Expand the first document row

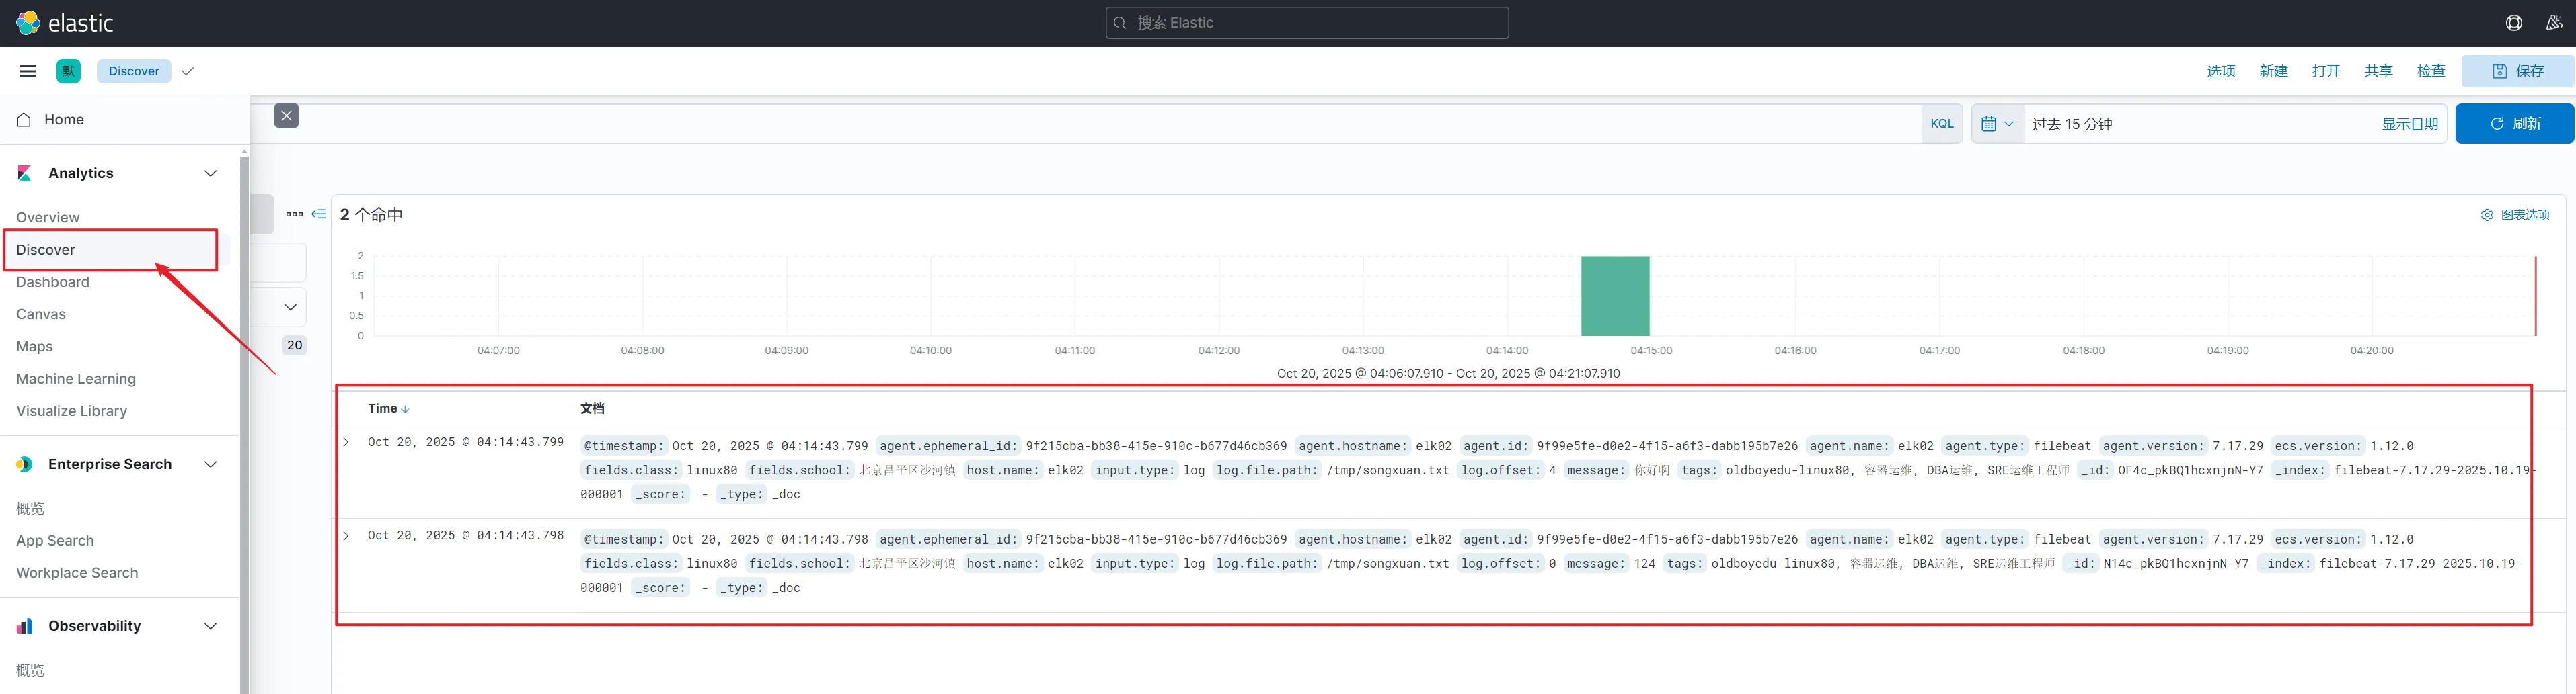[346, 442]
